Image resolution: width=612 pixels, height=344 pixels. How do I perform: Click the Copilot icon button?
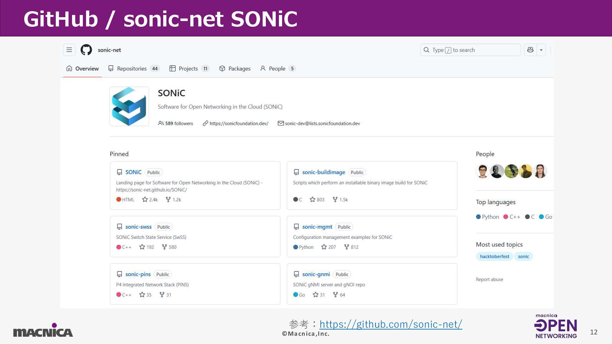pyautogui.click(x=530, y=50)
